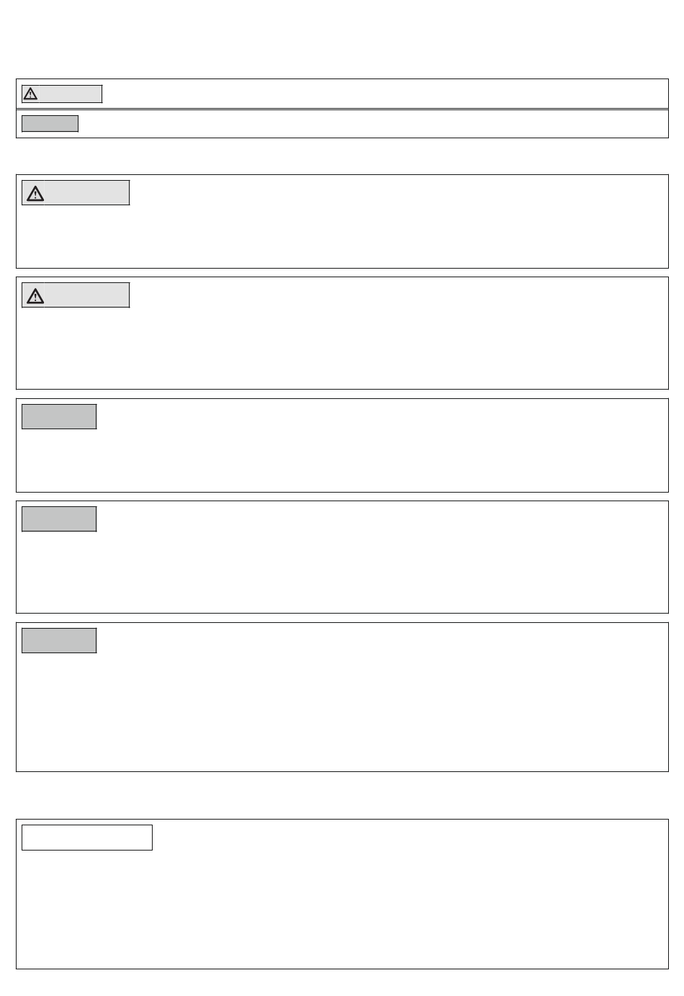Click empty area of the legend row with the dark gray label
The height and width of the screenshot is (996, 684).
pos(373,123)
